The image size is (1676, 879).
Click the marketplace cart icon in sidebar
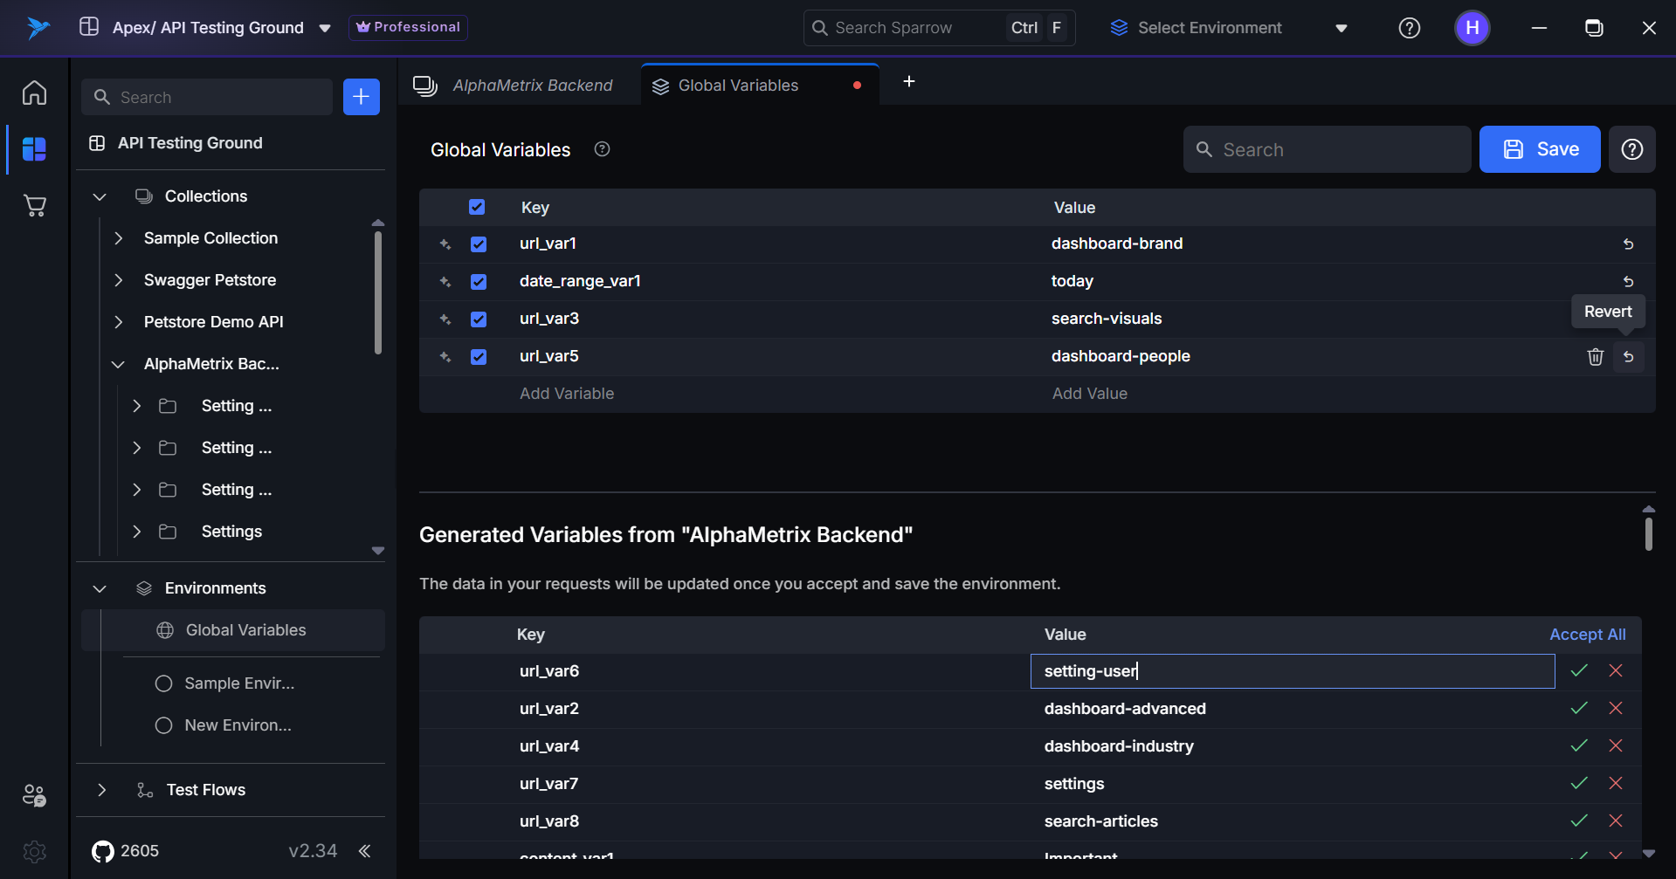point(34,206)
